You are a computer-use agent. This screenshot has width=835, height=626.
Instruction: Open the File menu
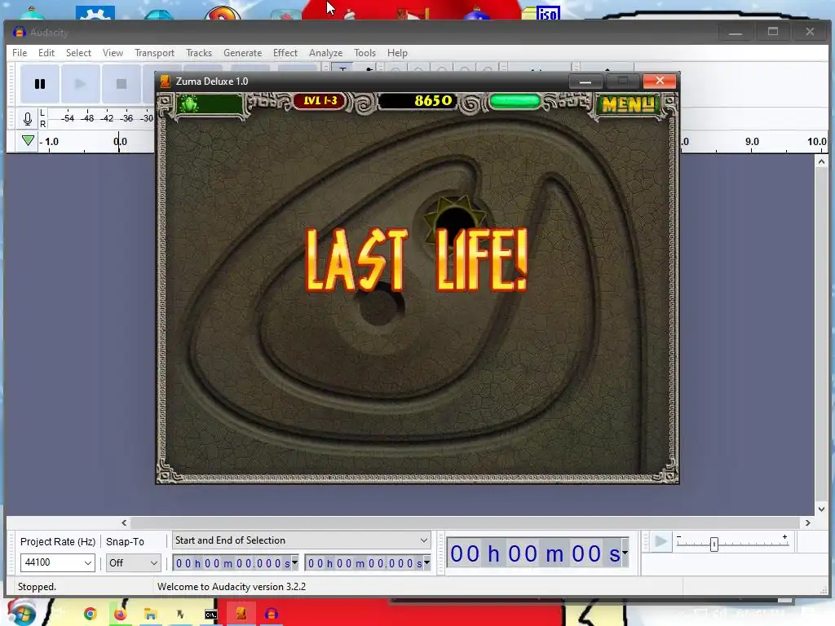pyautogui.click(x=20, y=53)
